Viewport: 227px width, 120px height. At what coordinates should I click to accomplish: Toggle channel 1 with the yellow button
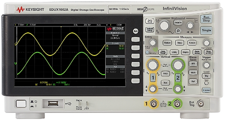coord(153,78)
